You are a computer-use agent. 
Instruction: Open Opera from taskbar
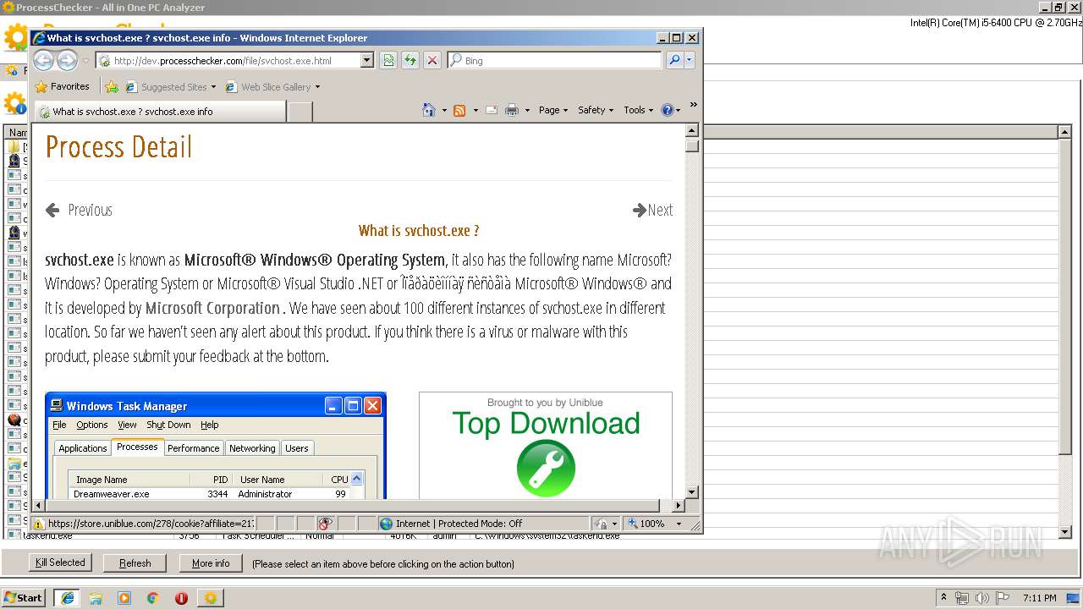[181, 598]
